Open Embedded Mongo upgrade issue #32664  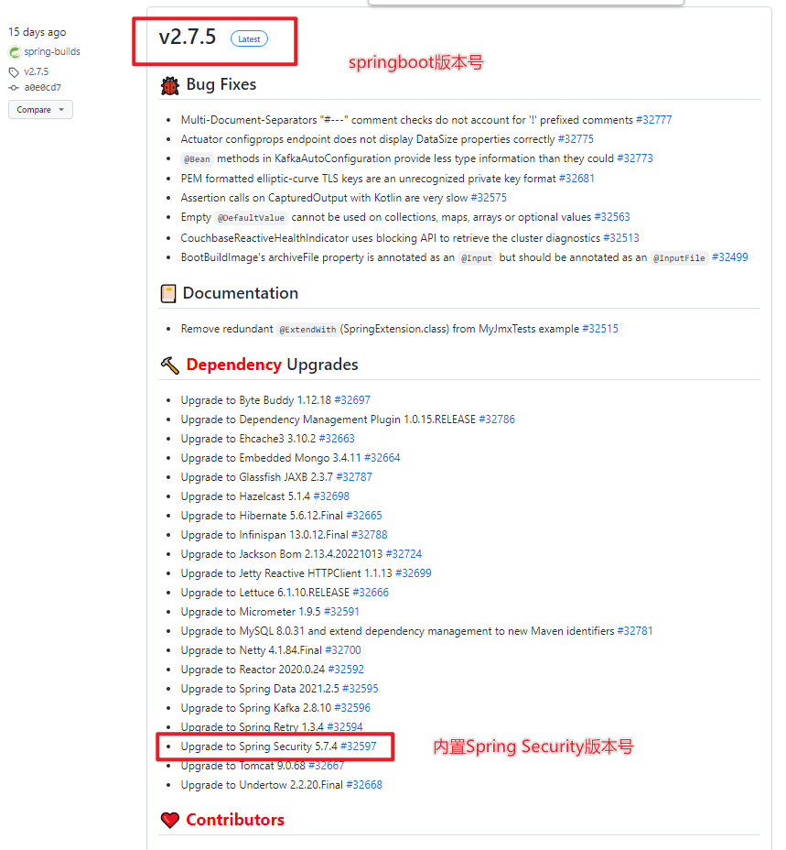[382, 458]
